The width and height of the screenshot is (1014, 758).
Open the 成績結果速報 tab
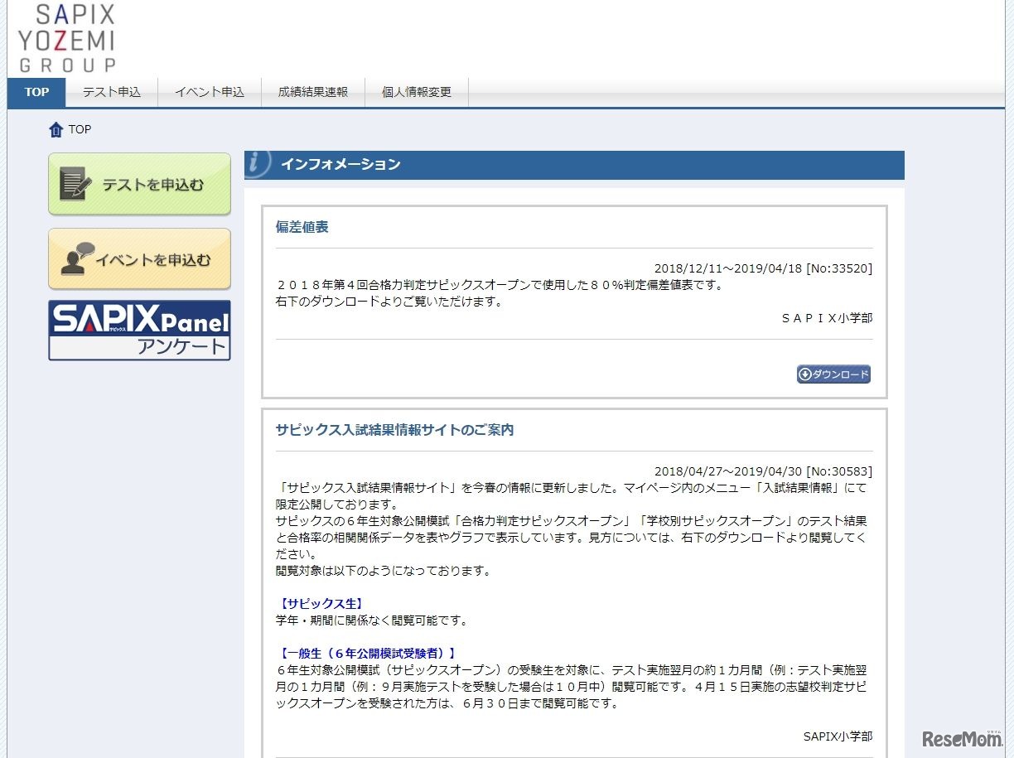(313, 92)
